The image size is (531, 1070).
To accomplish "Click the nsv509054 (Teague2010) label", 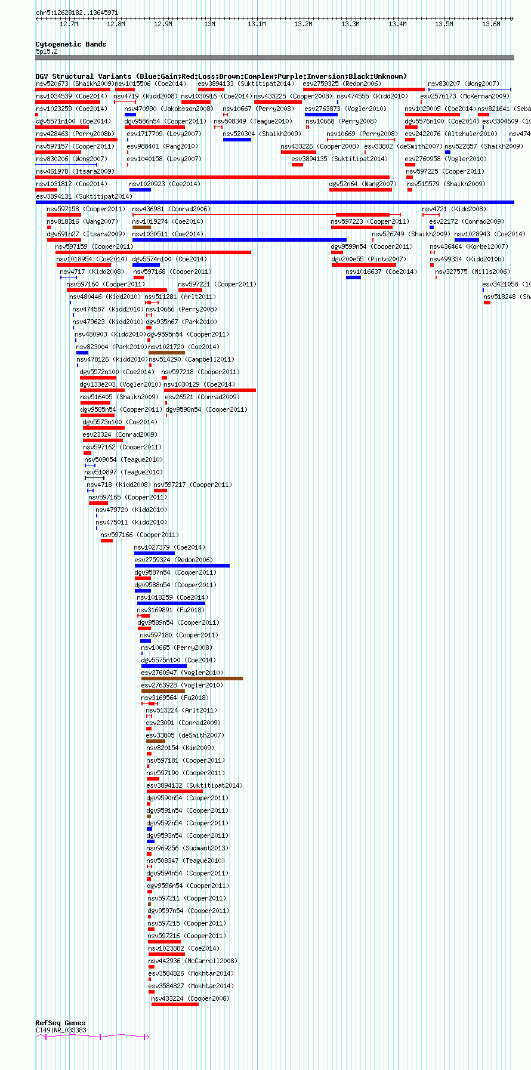I will tap(124, 460).
